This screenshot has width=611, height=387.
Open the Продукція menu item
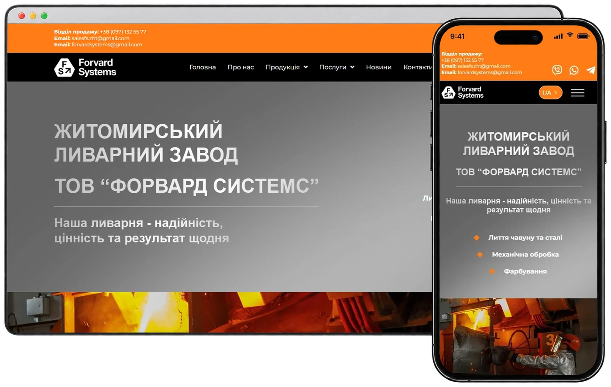coord(282,67)
